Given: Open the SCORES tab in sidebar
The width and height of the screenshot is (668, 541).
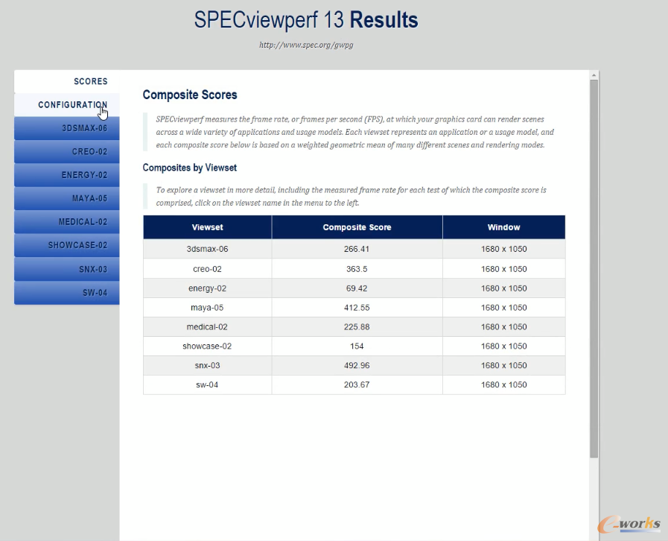Looking at the screenshot, I should pyautogui.click(x=67, y=81).
